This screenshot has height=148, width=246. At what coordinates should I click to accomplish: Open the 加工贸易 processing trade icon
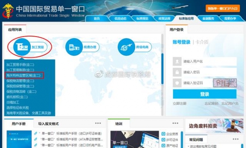tap(30, 47)
